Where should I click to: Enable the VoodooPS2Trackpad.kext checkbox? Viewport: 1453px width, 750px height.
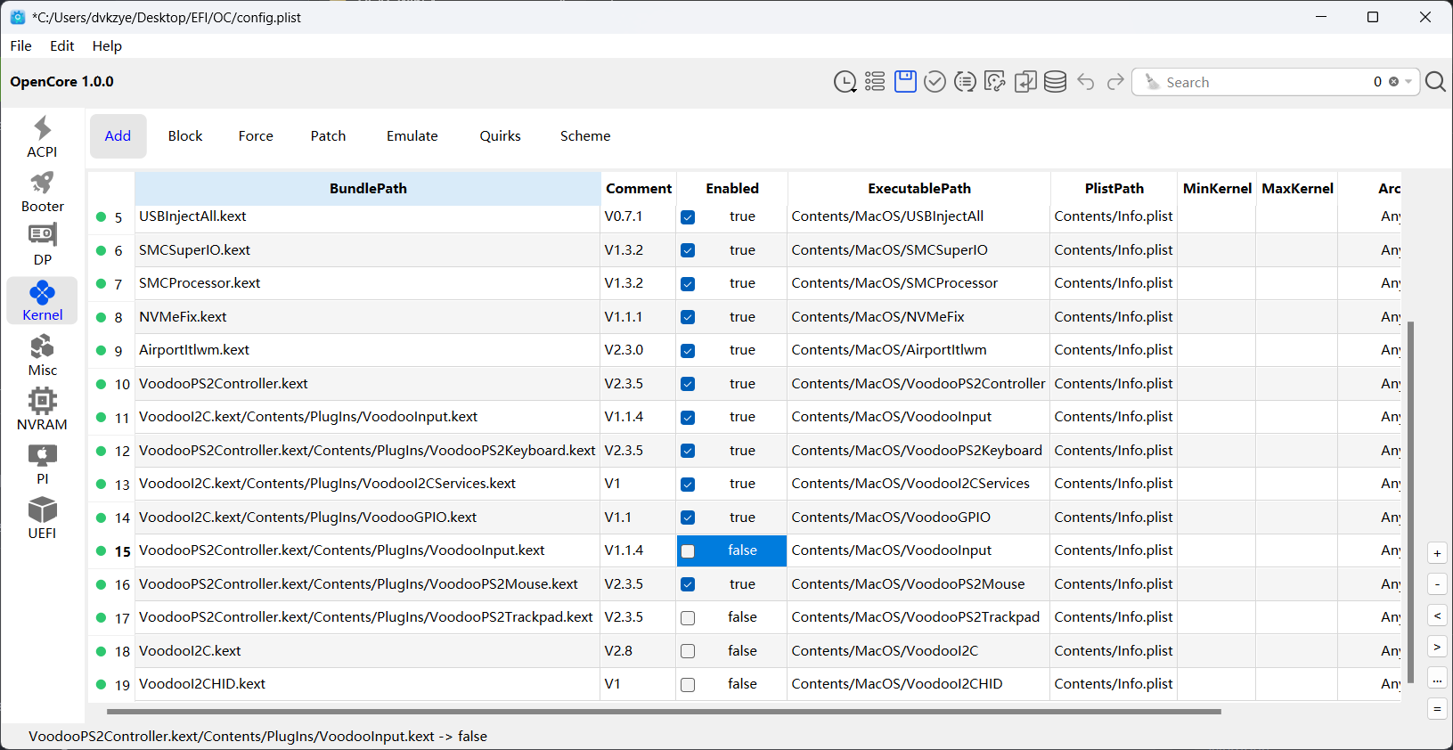tap(688, 618)
